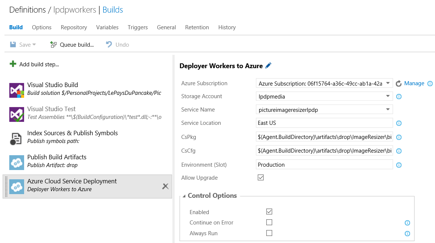Show info for Continue on Error

click(x=407, y=223)
